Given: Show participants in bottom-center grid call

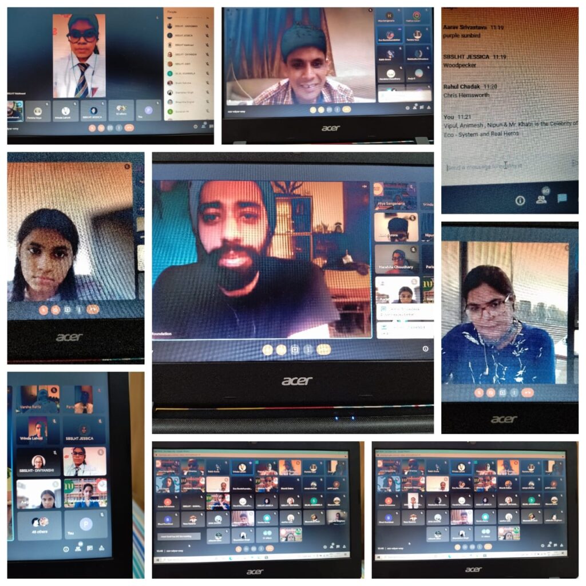Looking at the screenshot, I should (331, 547).
